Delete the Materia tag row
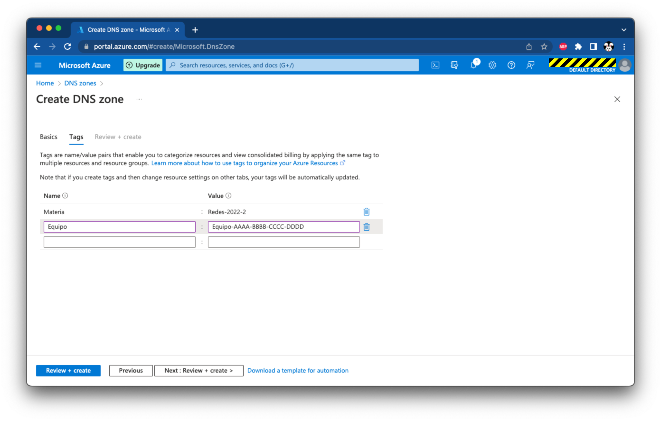The image size is (661, 421). (x=367, y=212)
